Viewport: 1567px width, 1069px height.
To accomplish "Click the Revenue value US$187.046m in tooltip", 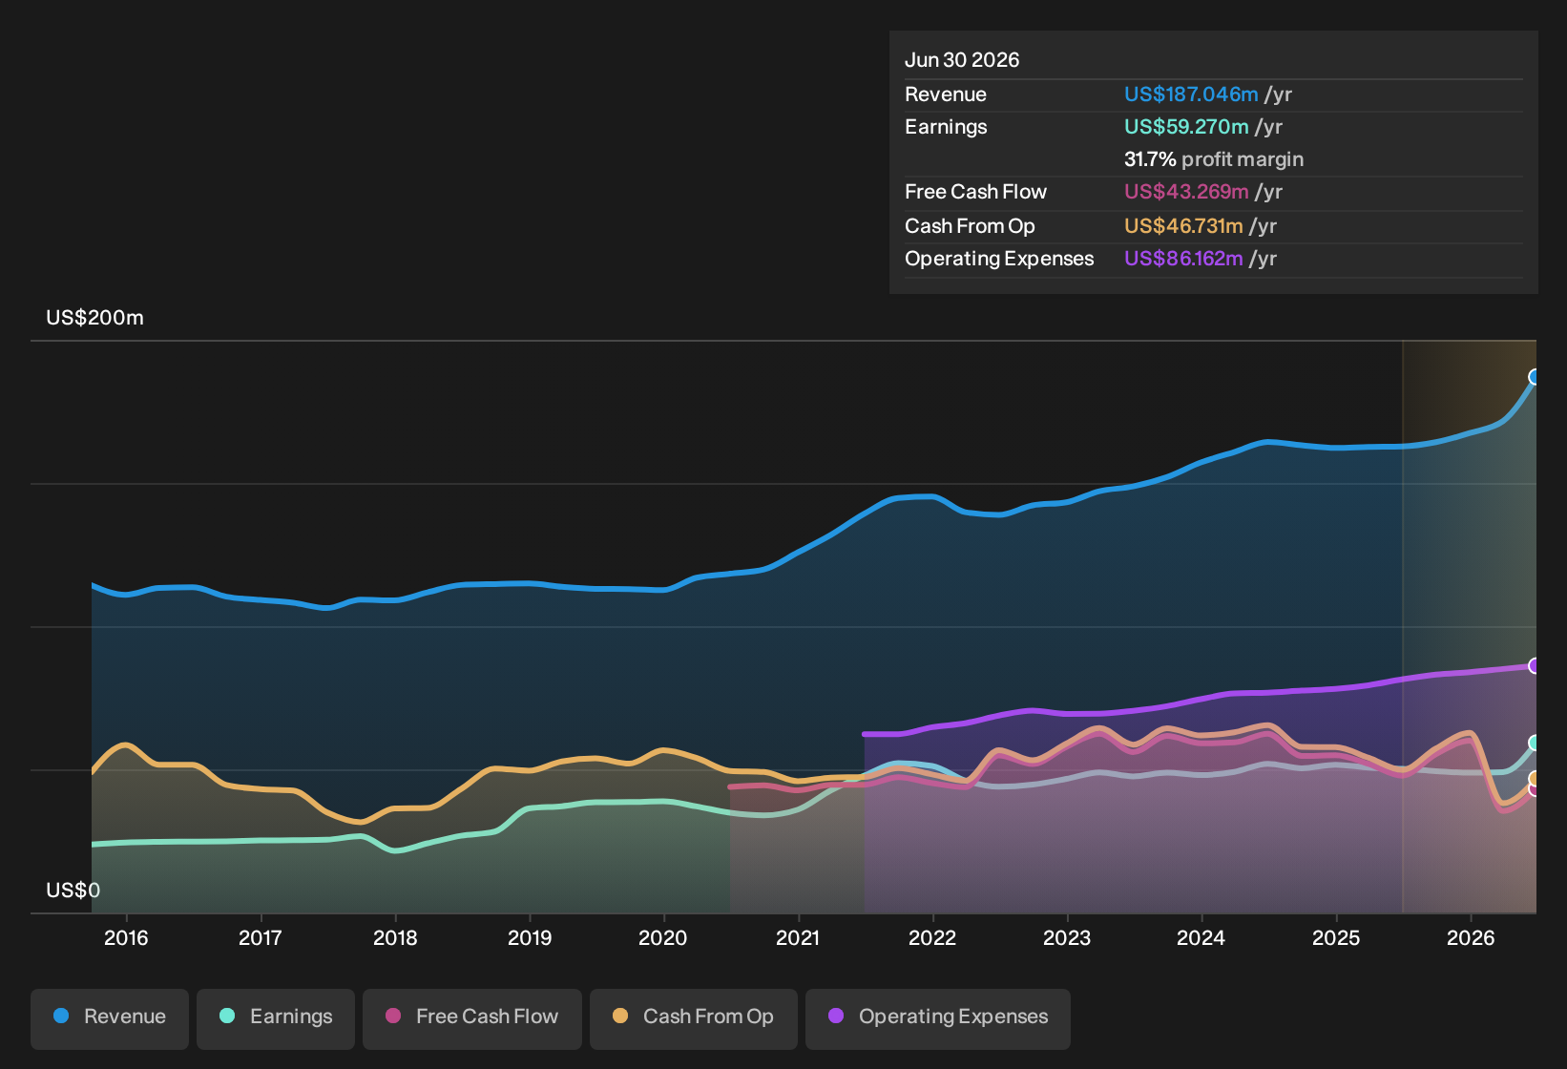I will click(x=1191, y=94).
